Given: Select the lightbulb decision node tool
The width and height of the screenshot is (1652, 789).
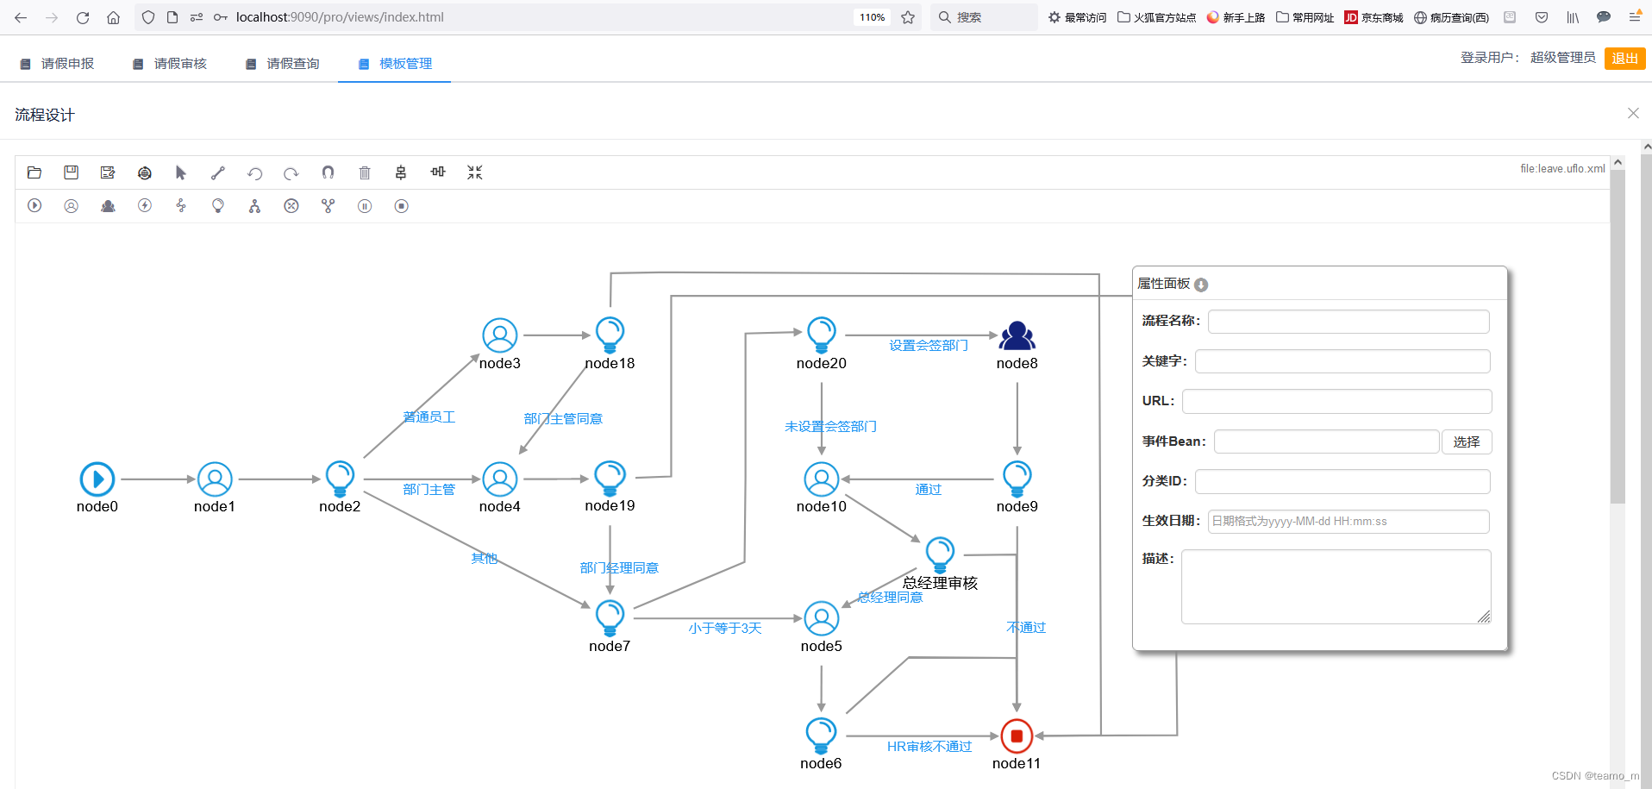Looking at the screenshot, I should (x=218, y=206).
